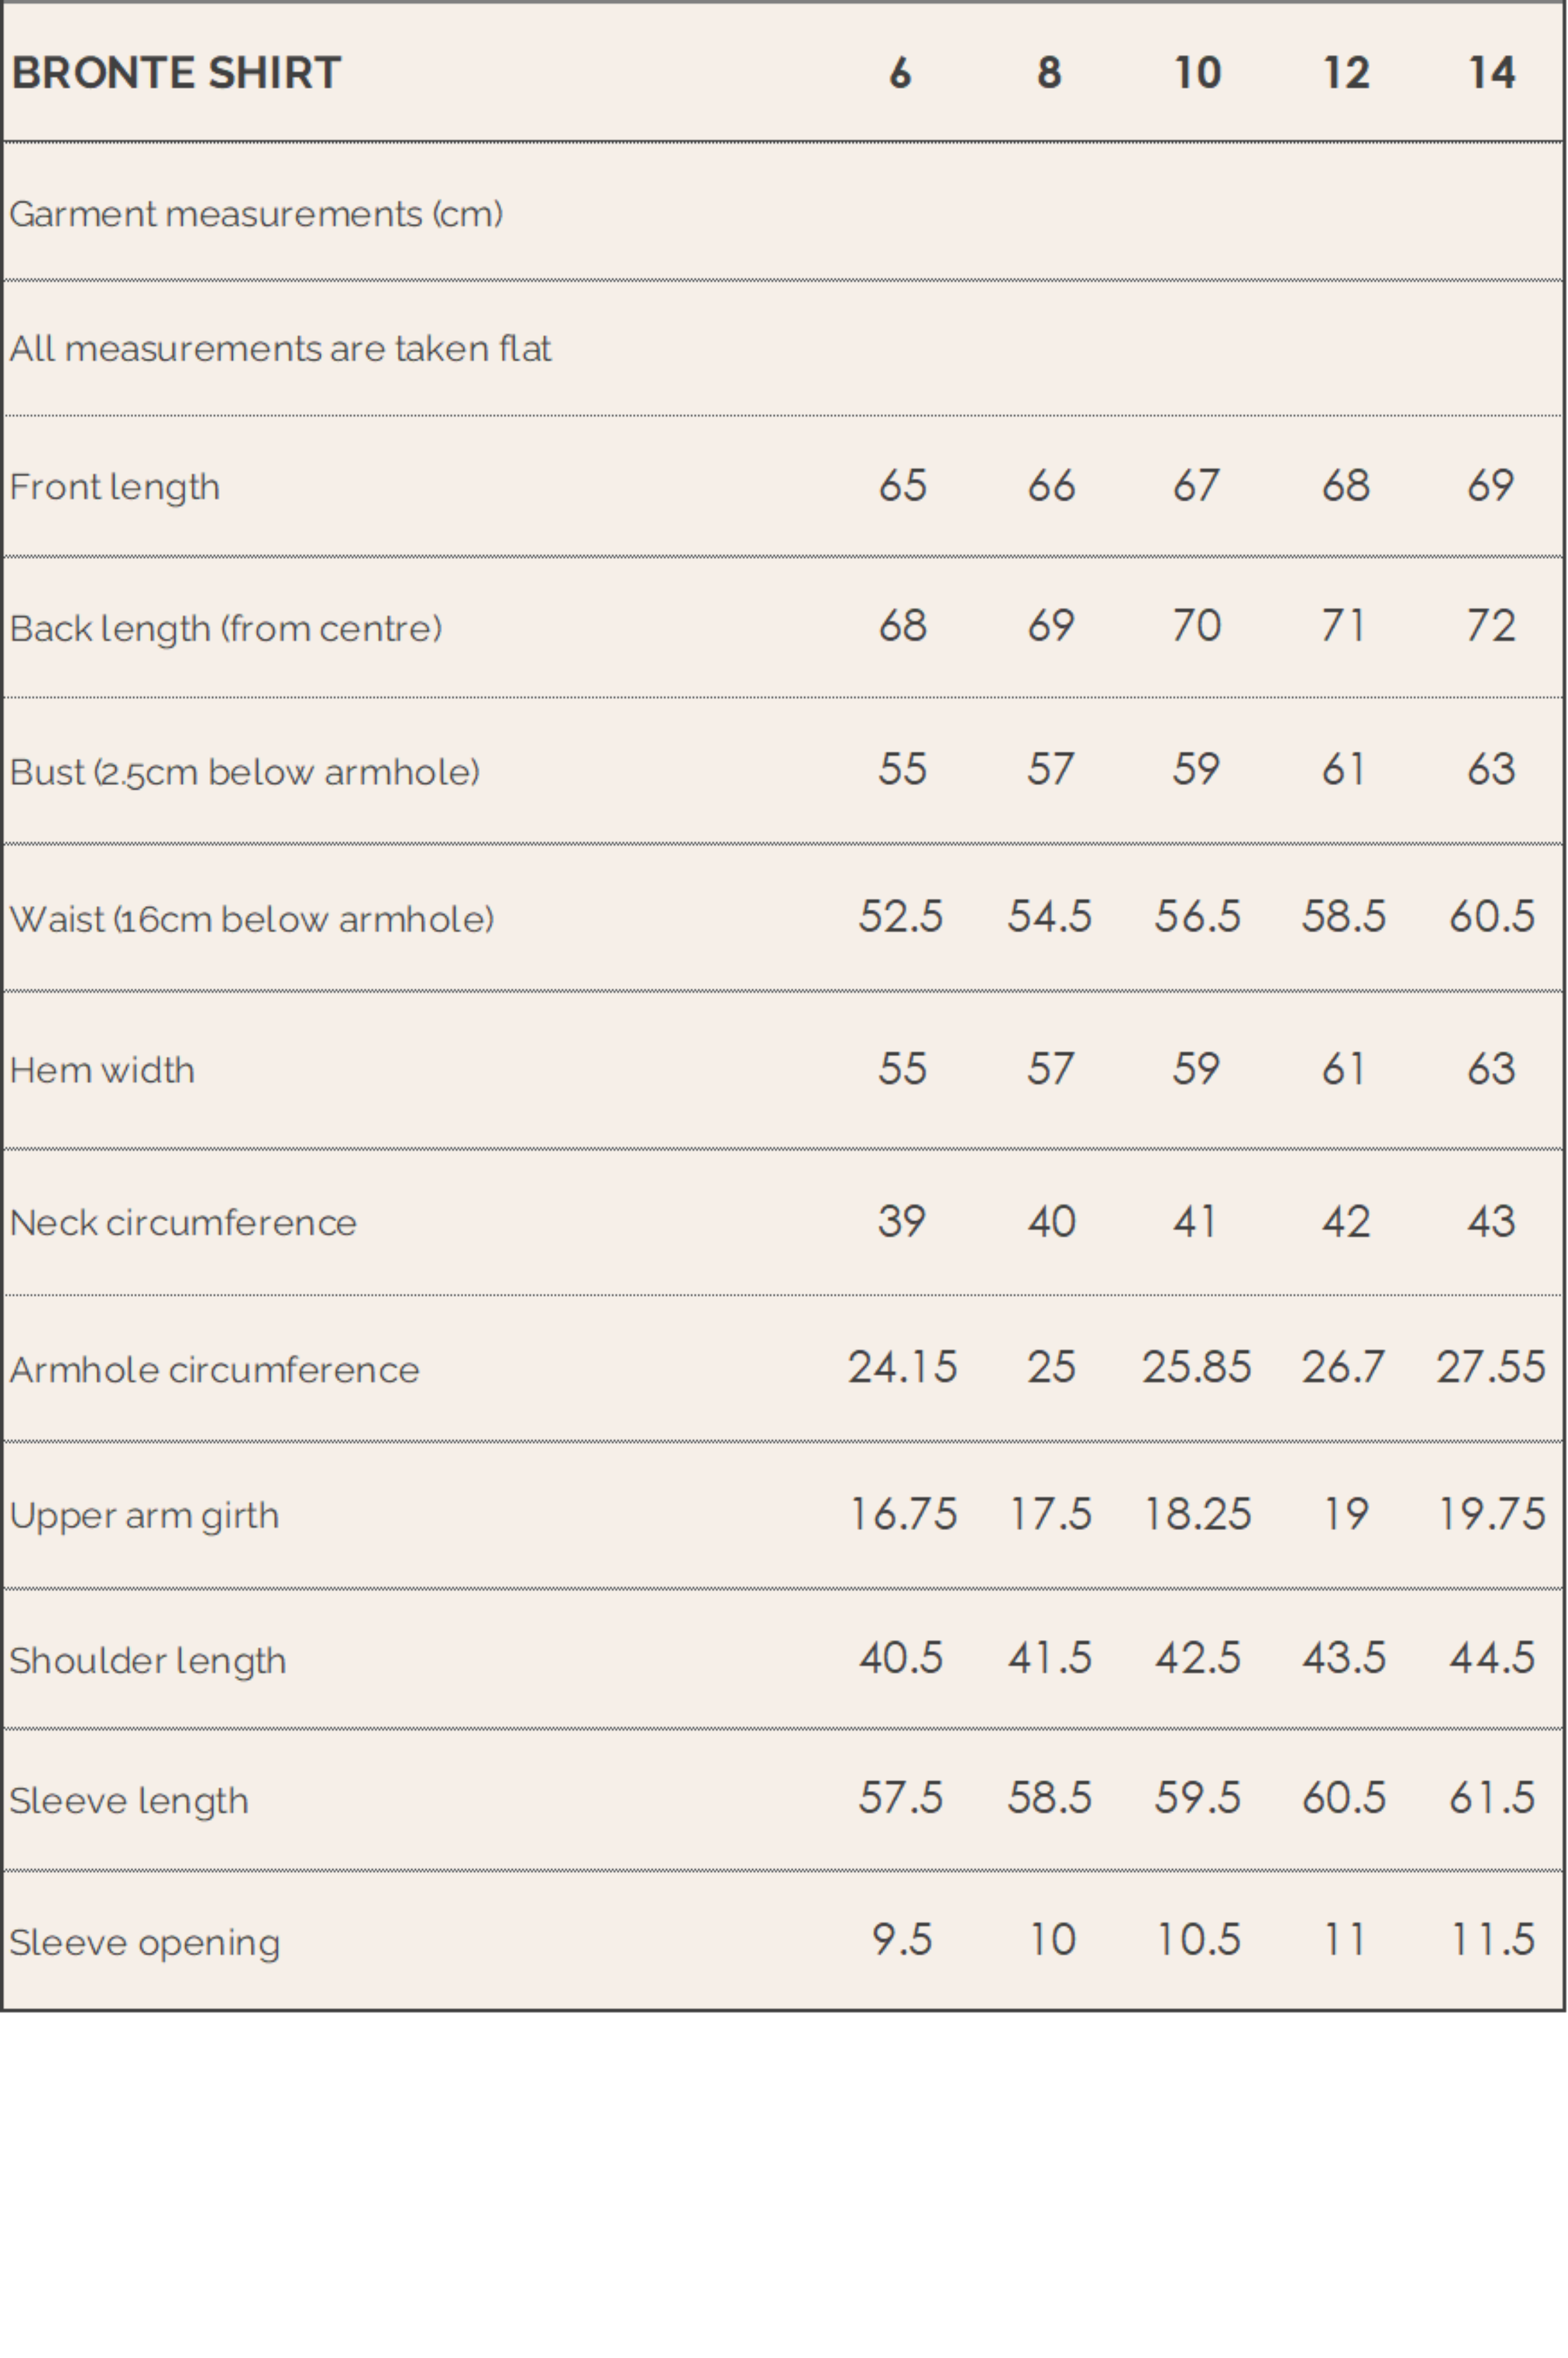Screen dimensions: 1568x2358
Task: Select Back length value for size 12
Action: (x=1344, y=626)
